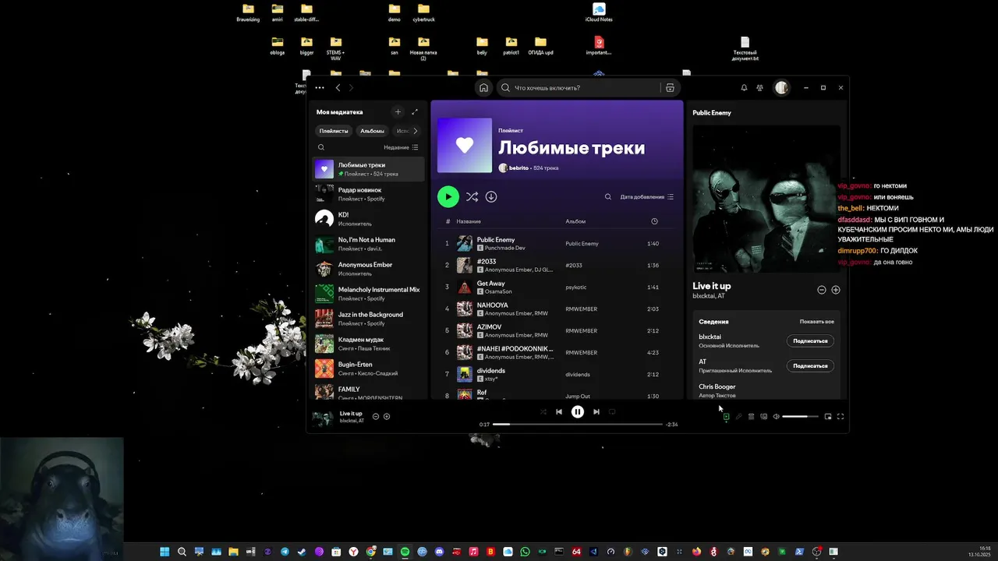Click the dividends track thumbnail
The height and width of the screenshot is (561, 998).
point(465,374)
